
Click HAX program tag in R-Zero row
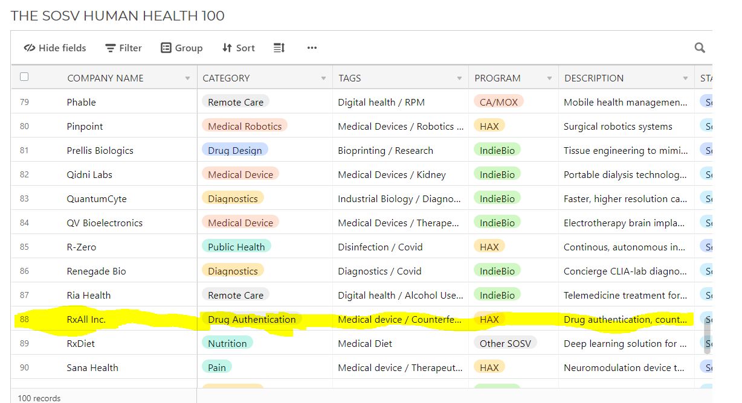coord(489,247)
